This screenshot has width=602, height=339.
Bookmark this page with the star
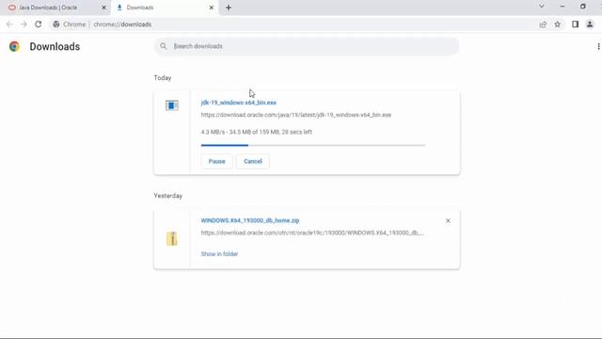[x=558, y=24]
